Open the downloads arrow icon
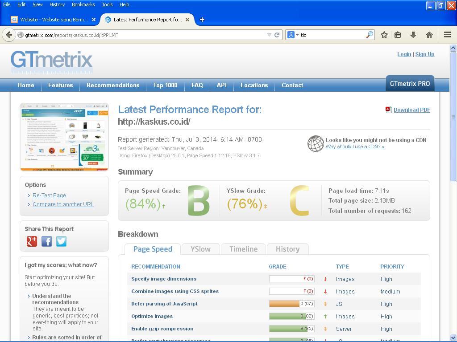 tap(413, 35)
